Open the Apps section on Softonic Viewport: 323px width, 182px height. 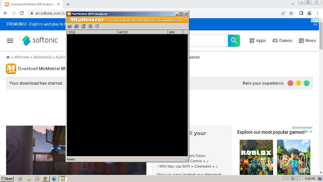pos(258,40)
